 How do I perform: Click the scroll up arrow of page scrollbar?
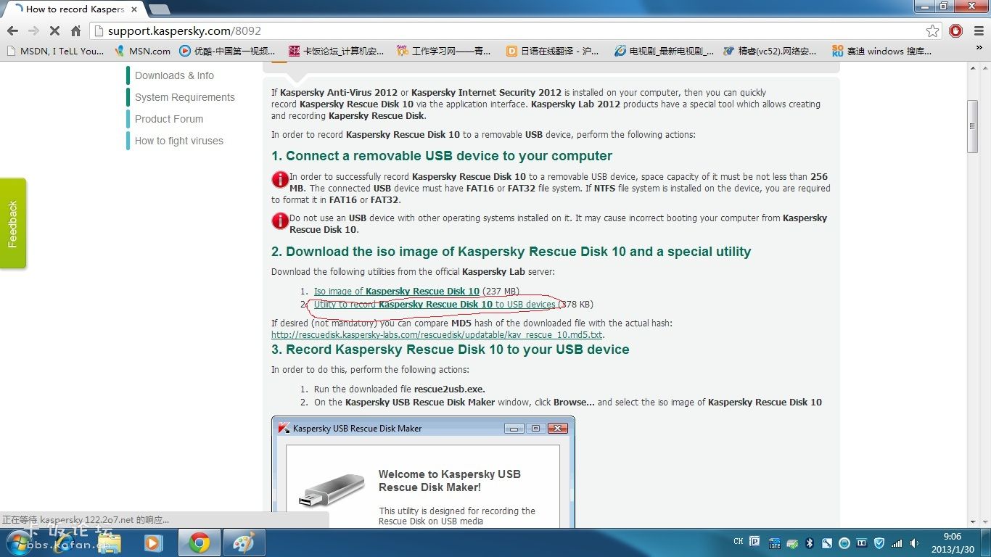[973, 67]
